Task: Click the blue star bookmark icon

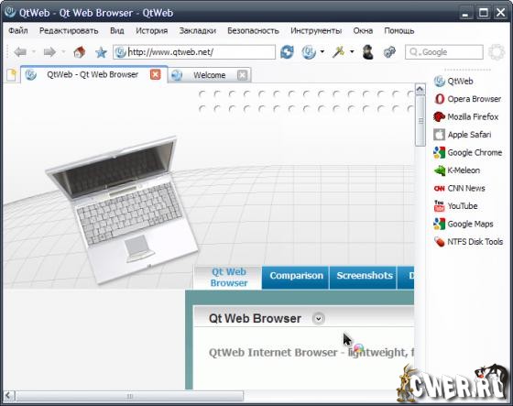Action: (x=101, y=52)
